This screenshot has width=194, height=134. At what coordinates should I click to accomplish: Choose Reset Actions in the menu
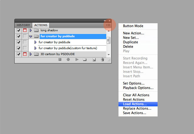138,99
